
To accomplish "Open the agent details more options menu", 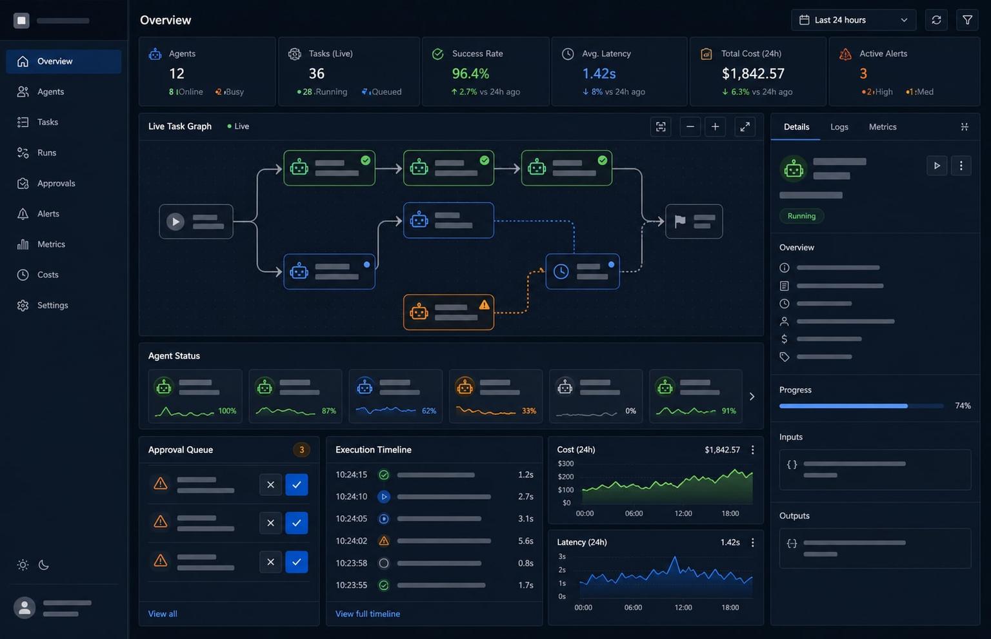I will coord(961,166).
